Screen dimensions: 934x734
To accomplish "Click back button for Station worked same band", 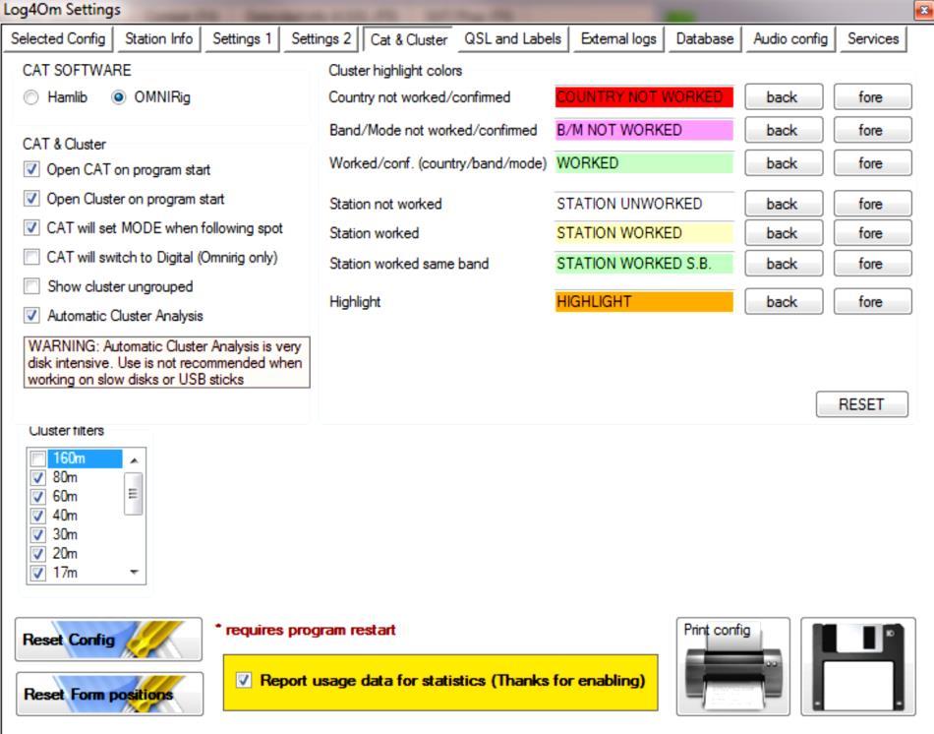I will (x=784, y=263).
